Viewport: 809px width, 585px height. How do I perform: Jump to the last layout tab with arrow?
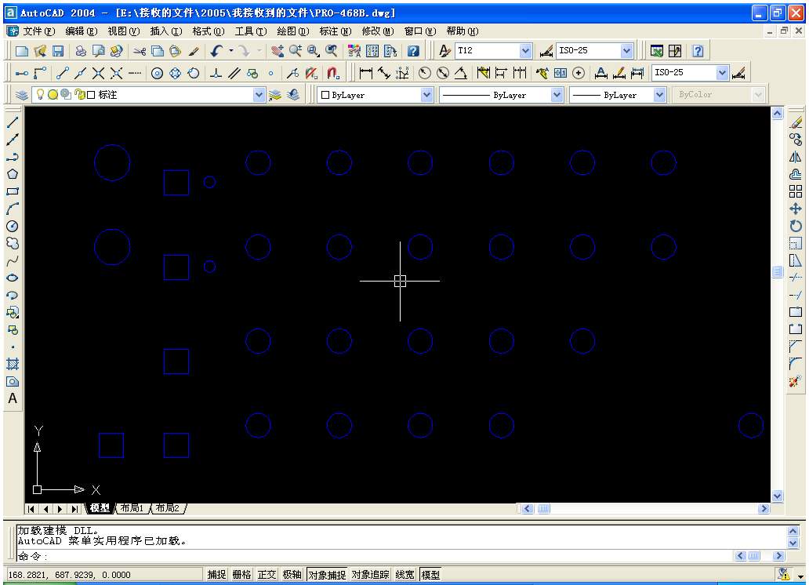pyautogui.click(x=74, y=509)
